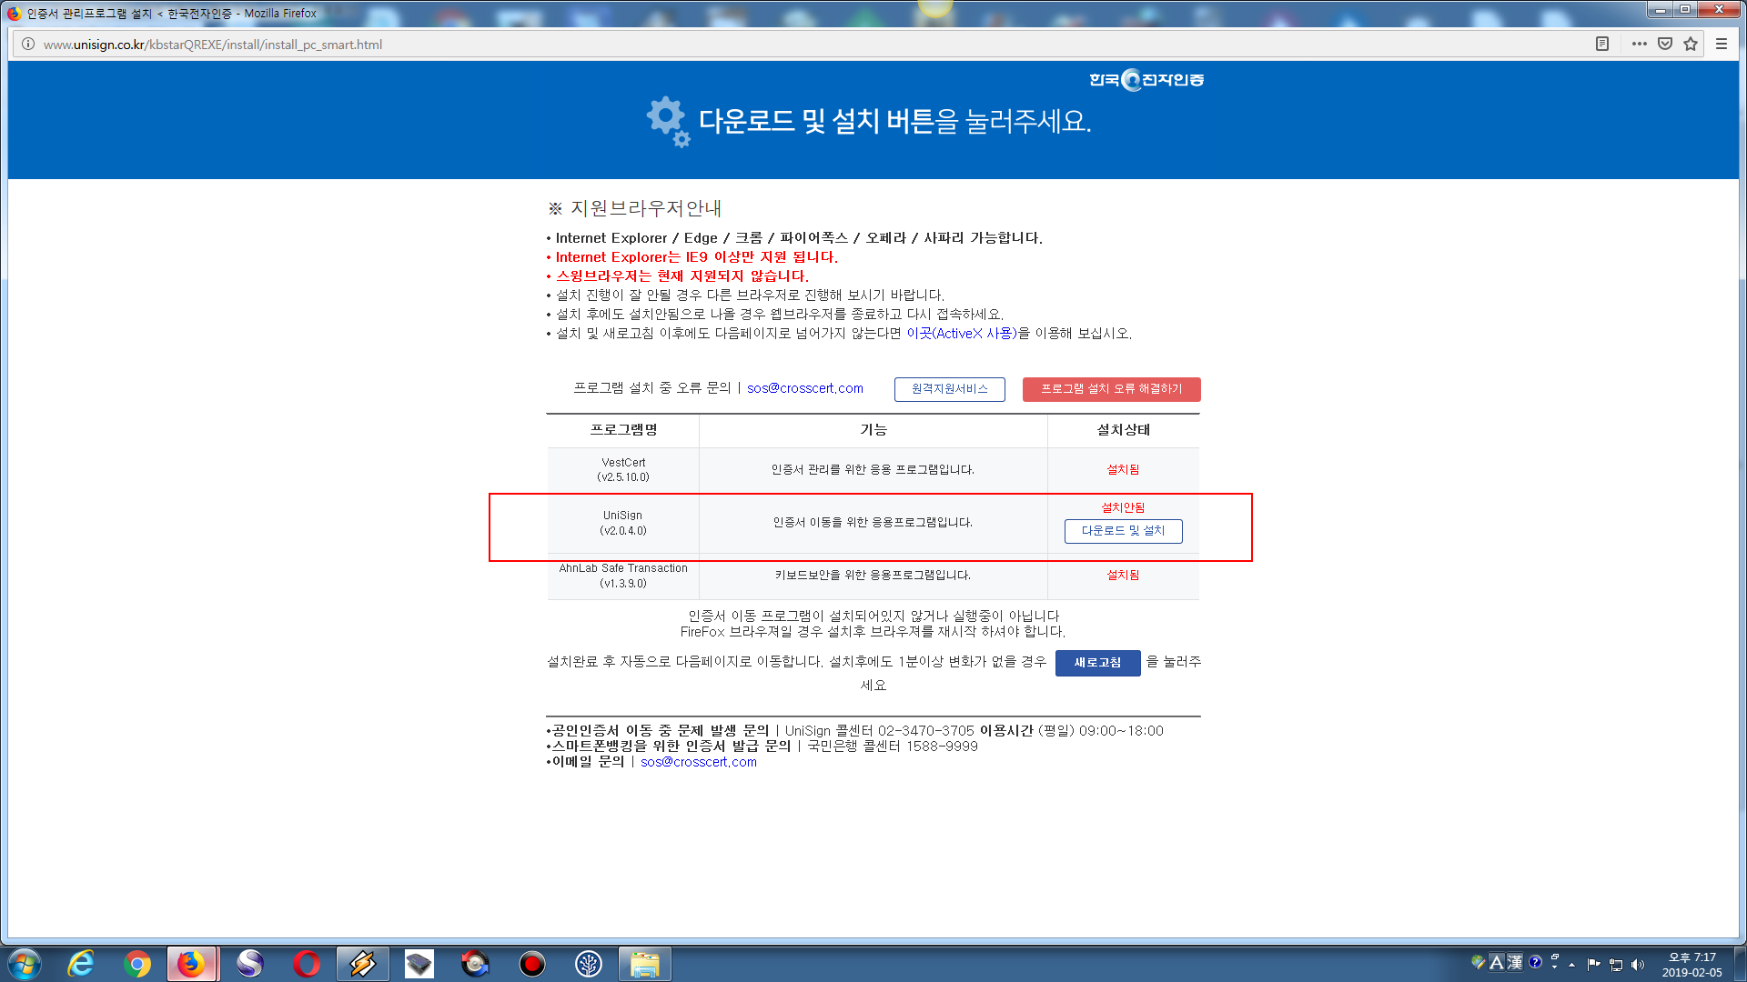This screenshot has height=982, width=1747.
Task: Click the site information icon in the address bar
Action: click(28, 45)
